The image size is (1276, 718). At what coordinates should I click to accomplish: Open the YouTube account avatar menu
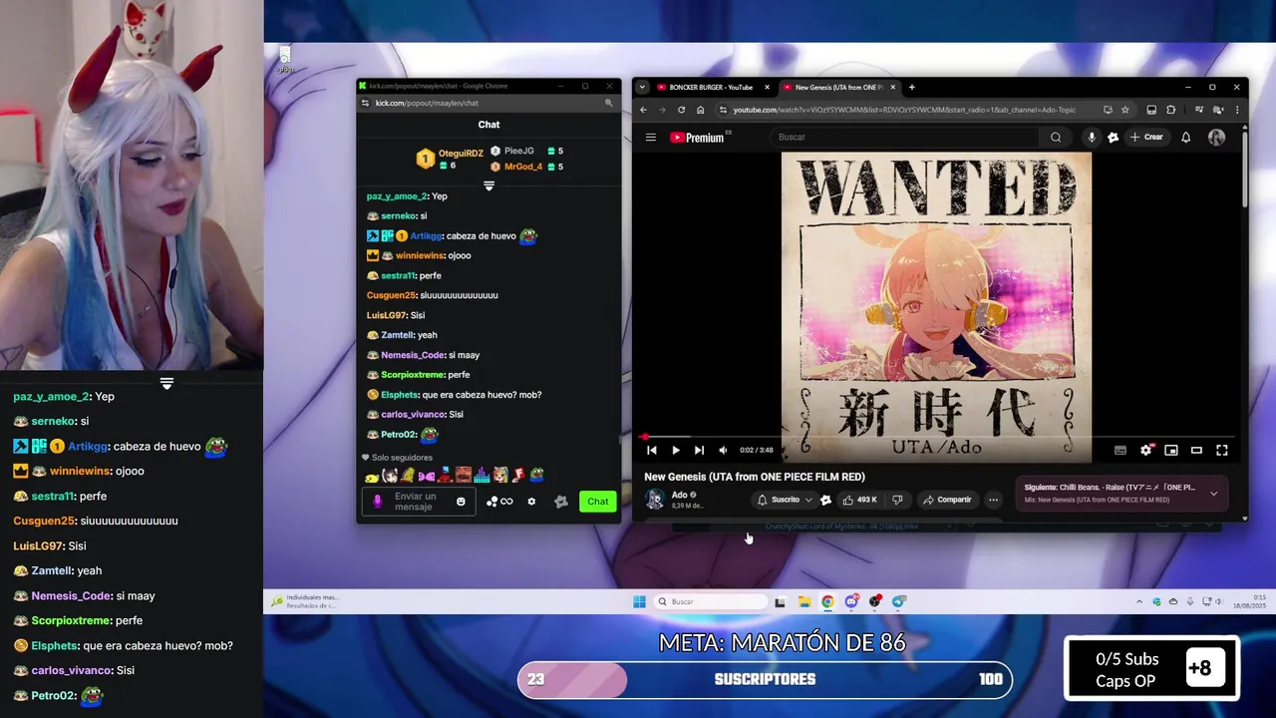(1216, 138)
